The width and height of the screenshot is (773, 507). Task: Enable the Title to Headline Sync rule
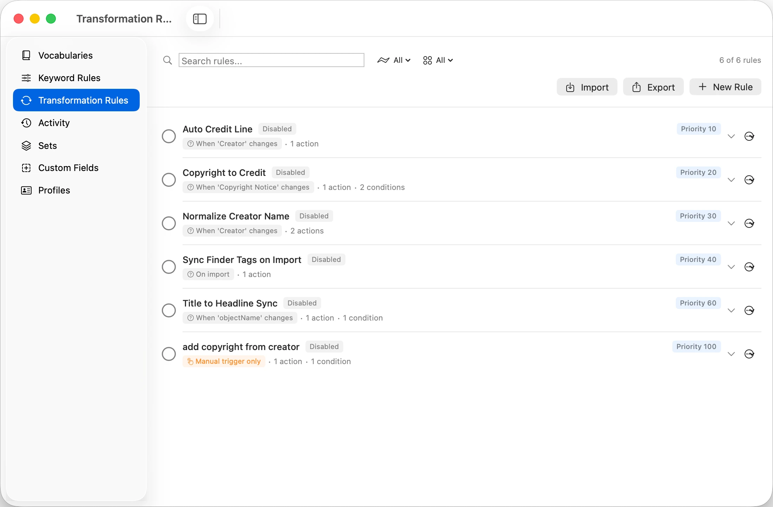(169, 310)
